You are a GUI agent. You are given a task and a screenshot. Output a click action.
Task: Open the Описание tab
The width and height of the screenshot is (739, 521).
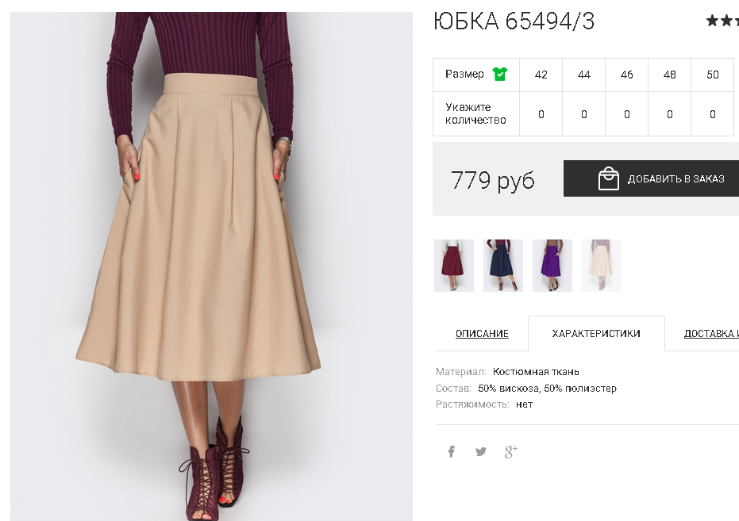482,334
